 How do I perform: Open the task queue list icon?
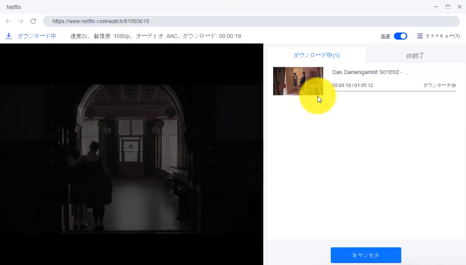[420, 36]
